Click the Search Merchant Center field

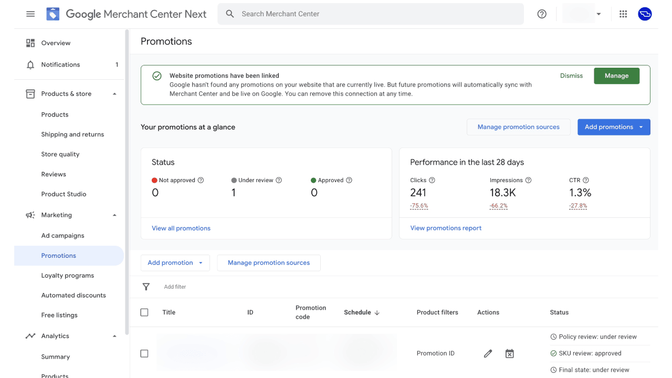point(370,14)
